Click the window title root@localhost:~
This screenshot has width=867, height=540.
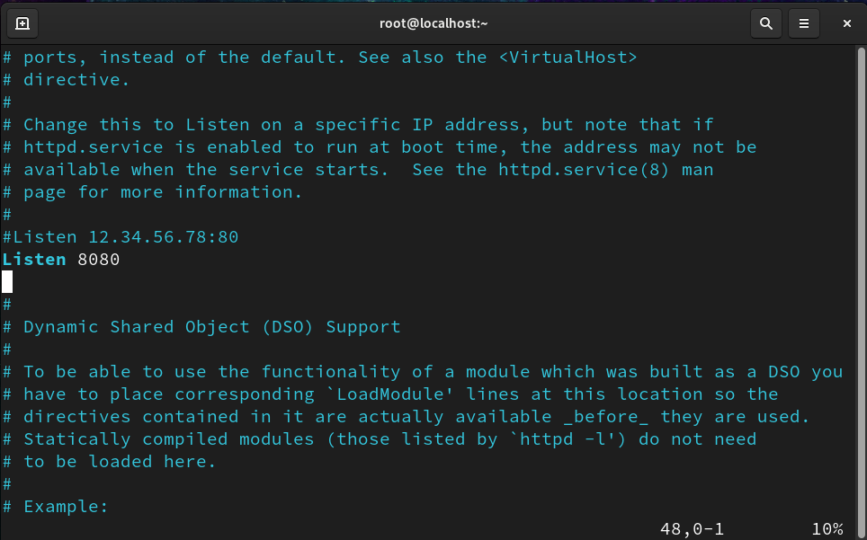433,23
